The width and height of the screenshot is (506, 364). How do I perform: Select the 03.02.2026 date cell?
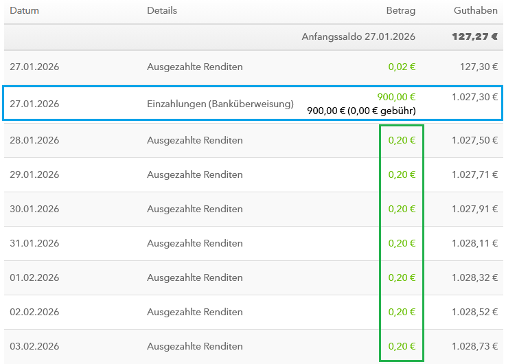[34, 347]
